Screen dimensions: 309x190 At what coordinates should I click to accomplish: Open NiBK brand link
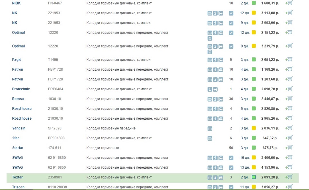coord(16,3)
